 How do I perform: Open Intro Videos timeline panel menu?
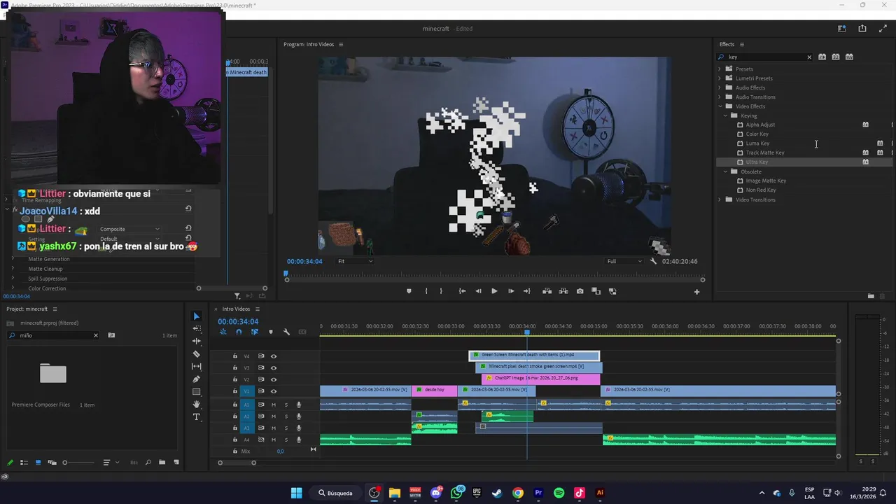coord(257,309)
